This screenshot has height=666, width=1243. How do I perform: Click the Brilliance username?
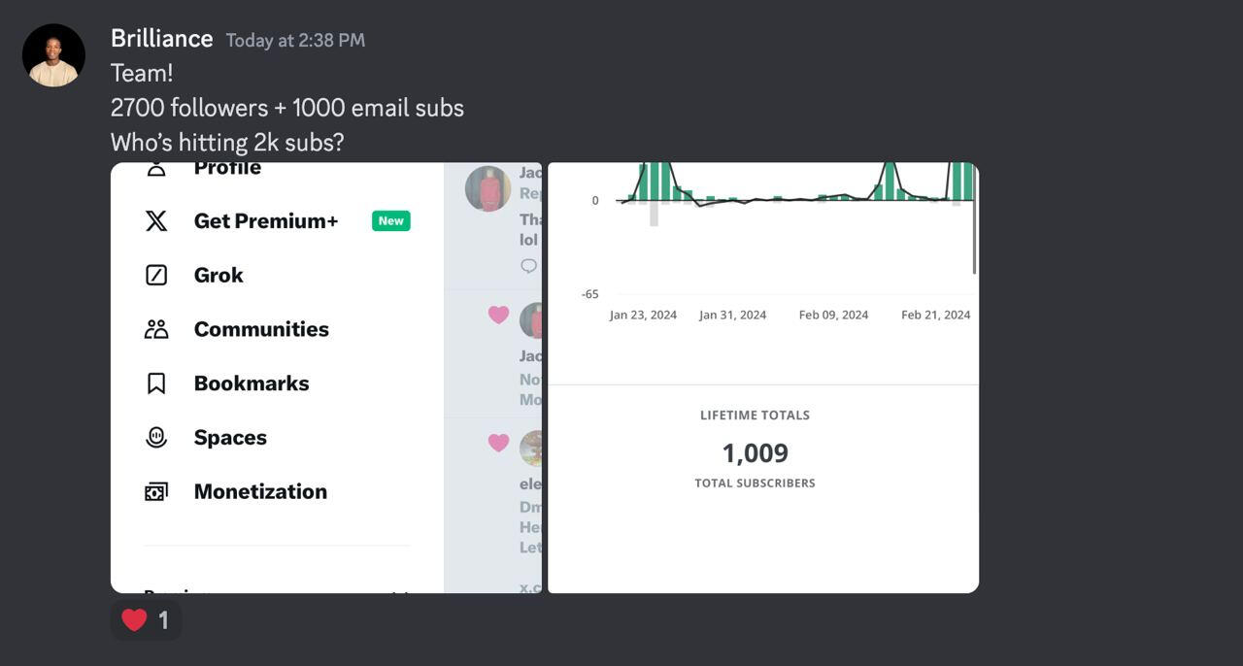(x=162, y=39)
